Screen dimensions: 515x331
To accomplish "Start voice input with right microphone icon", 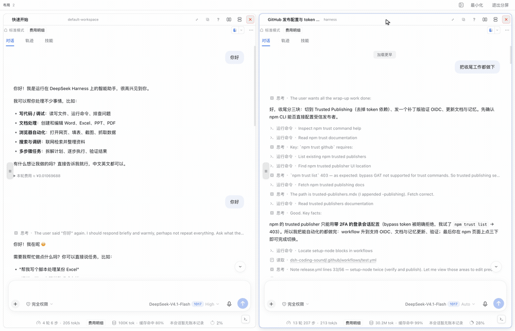I will point(485,304).
